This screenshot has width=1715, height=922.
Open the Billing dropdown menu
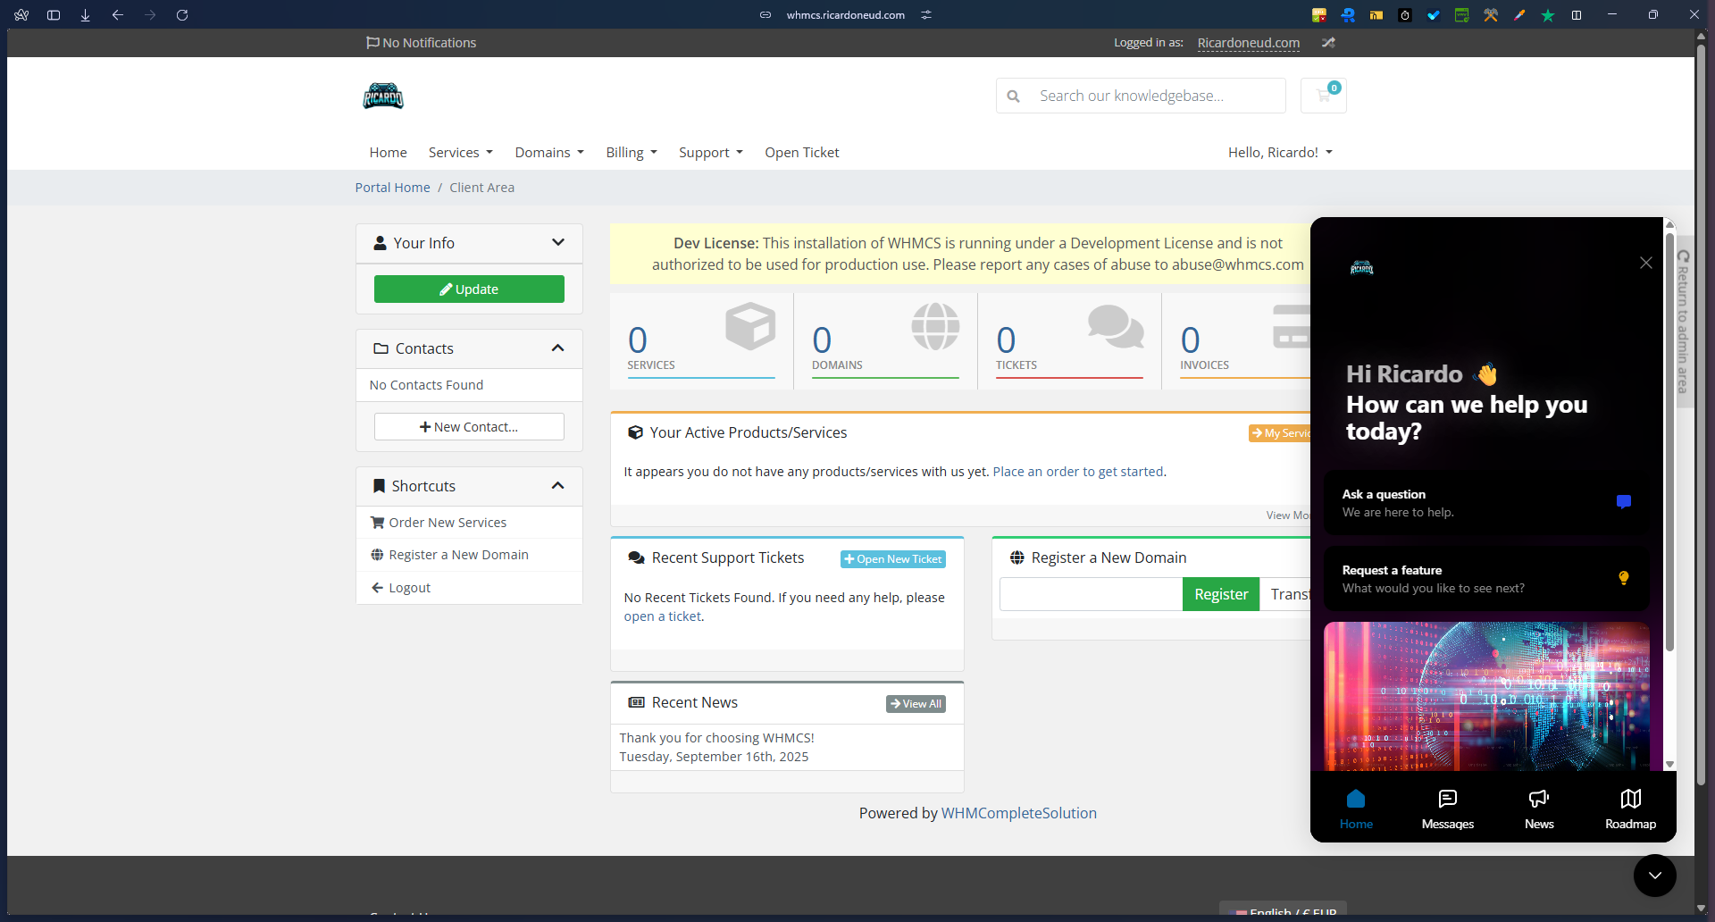[631, 153]
